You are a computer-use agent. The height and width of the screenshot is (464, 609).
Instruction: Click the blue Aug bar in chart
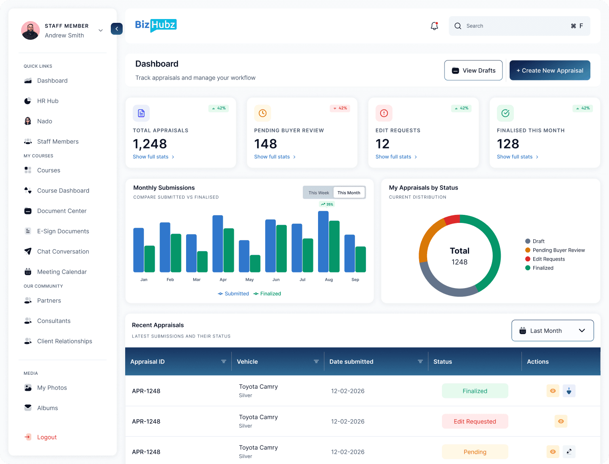[x=323, y=242]
